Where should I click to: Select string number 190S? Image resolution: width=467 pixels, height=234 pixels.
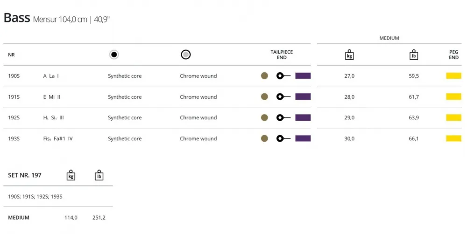click(14, 76)
